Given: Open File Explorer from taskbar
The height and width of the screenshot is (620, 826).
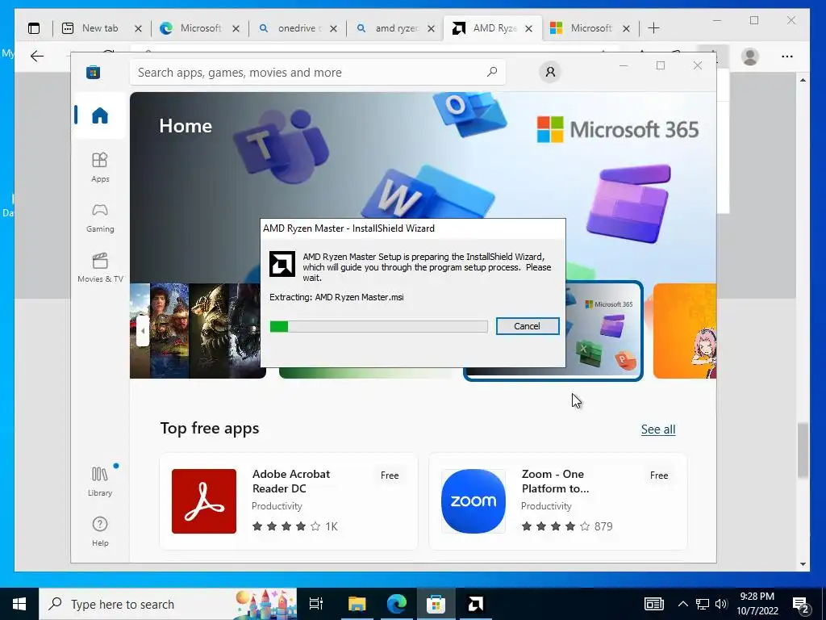Looking at the screenshot, I should pyautogui.click(x=357, y=604).
